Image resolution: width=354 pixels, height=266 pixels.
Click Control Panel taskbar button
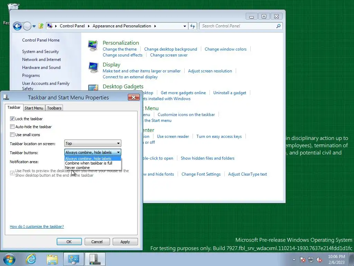click(73, 259)
